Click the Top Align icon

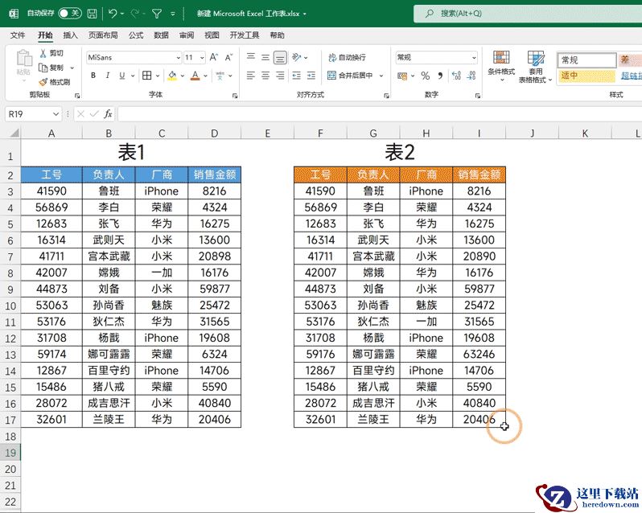click(x=250, y=57)
